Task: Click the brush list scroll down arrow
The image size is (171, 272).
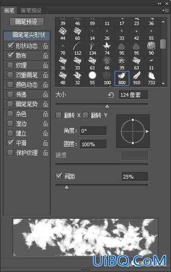Action: pos(163,83)
